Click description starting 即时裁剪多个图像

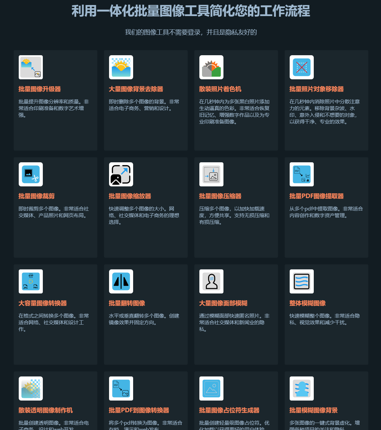click(54, 212)
